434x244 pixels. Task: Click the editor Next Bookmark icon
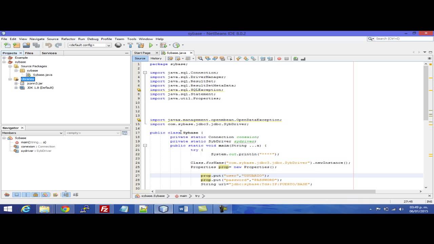246,59
